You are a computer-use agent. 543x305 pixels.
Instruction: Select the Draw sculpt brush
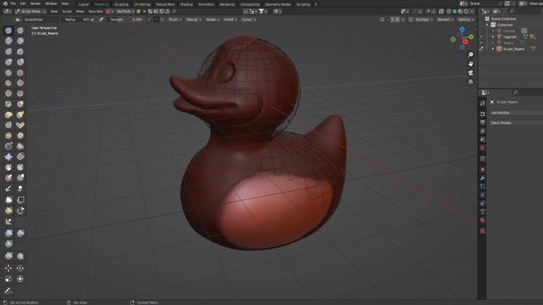pos(8,30)
